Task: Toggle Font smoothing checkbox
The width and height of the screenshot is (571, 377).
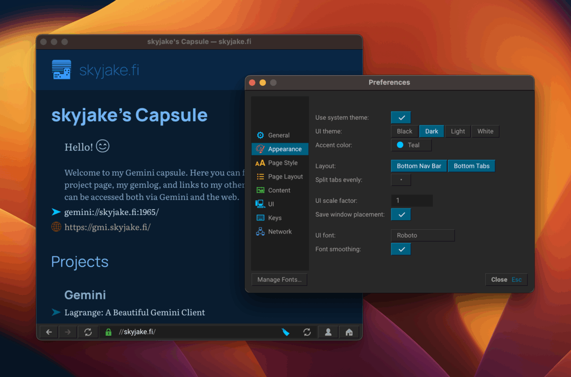Action: coord(401,249)
